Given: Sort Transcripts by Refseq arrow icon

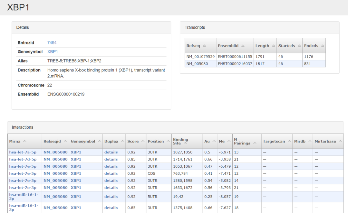Looking at the screenshot, I should (x=204, y=46).
